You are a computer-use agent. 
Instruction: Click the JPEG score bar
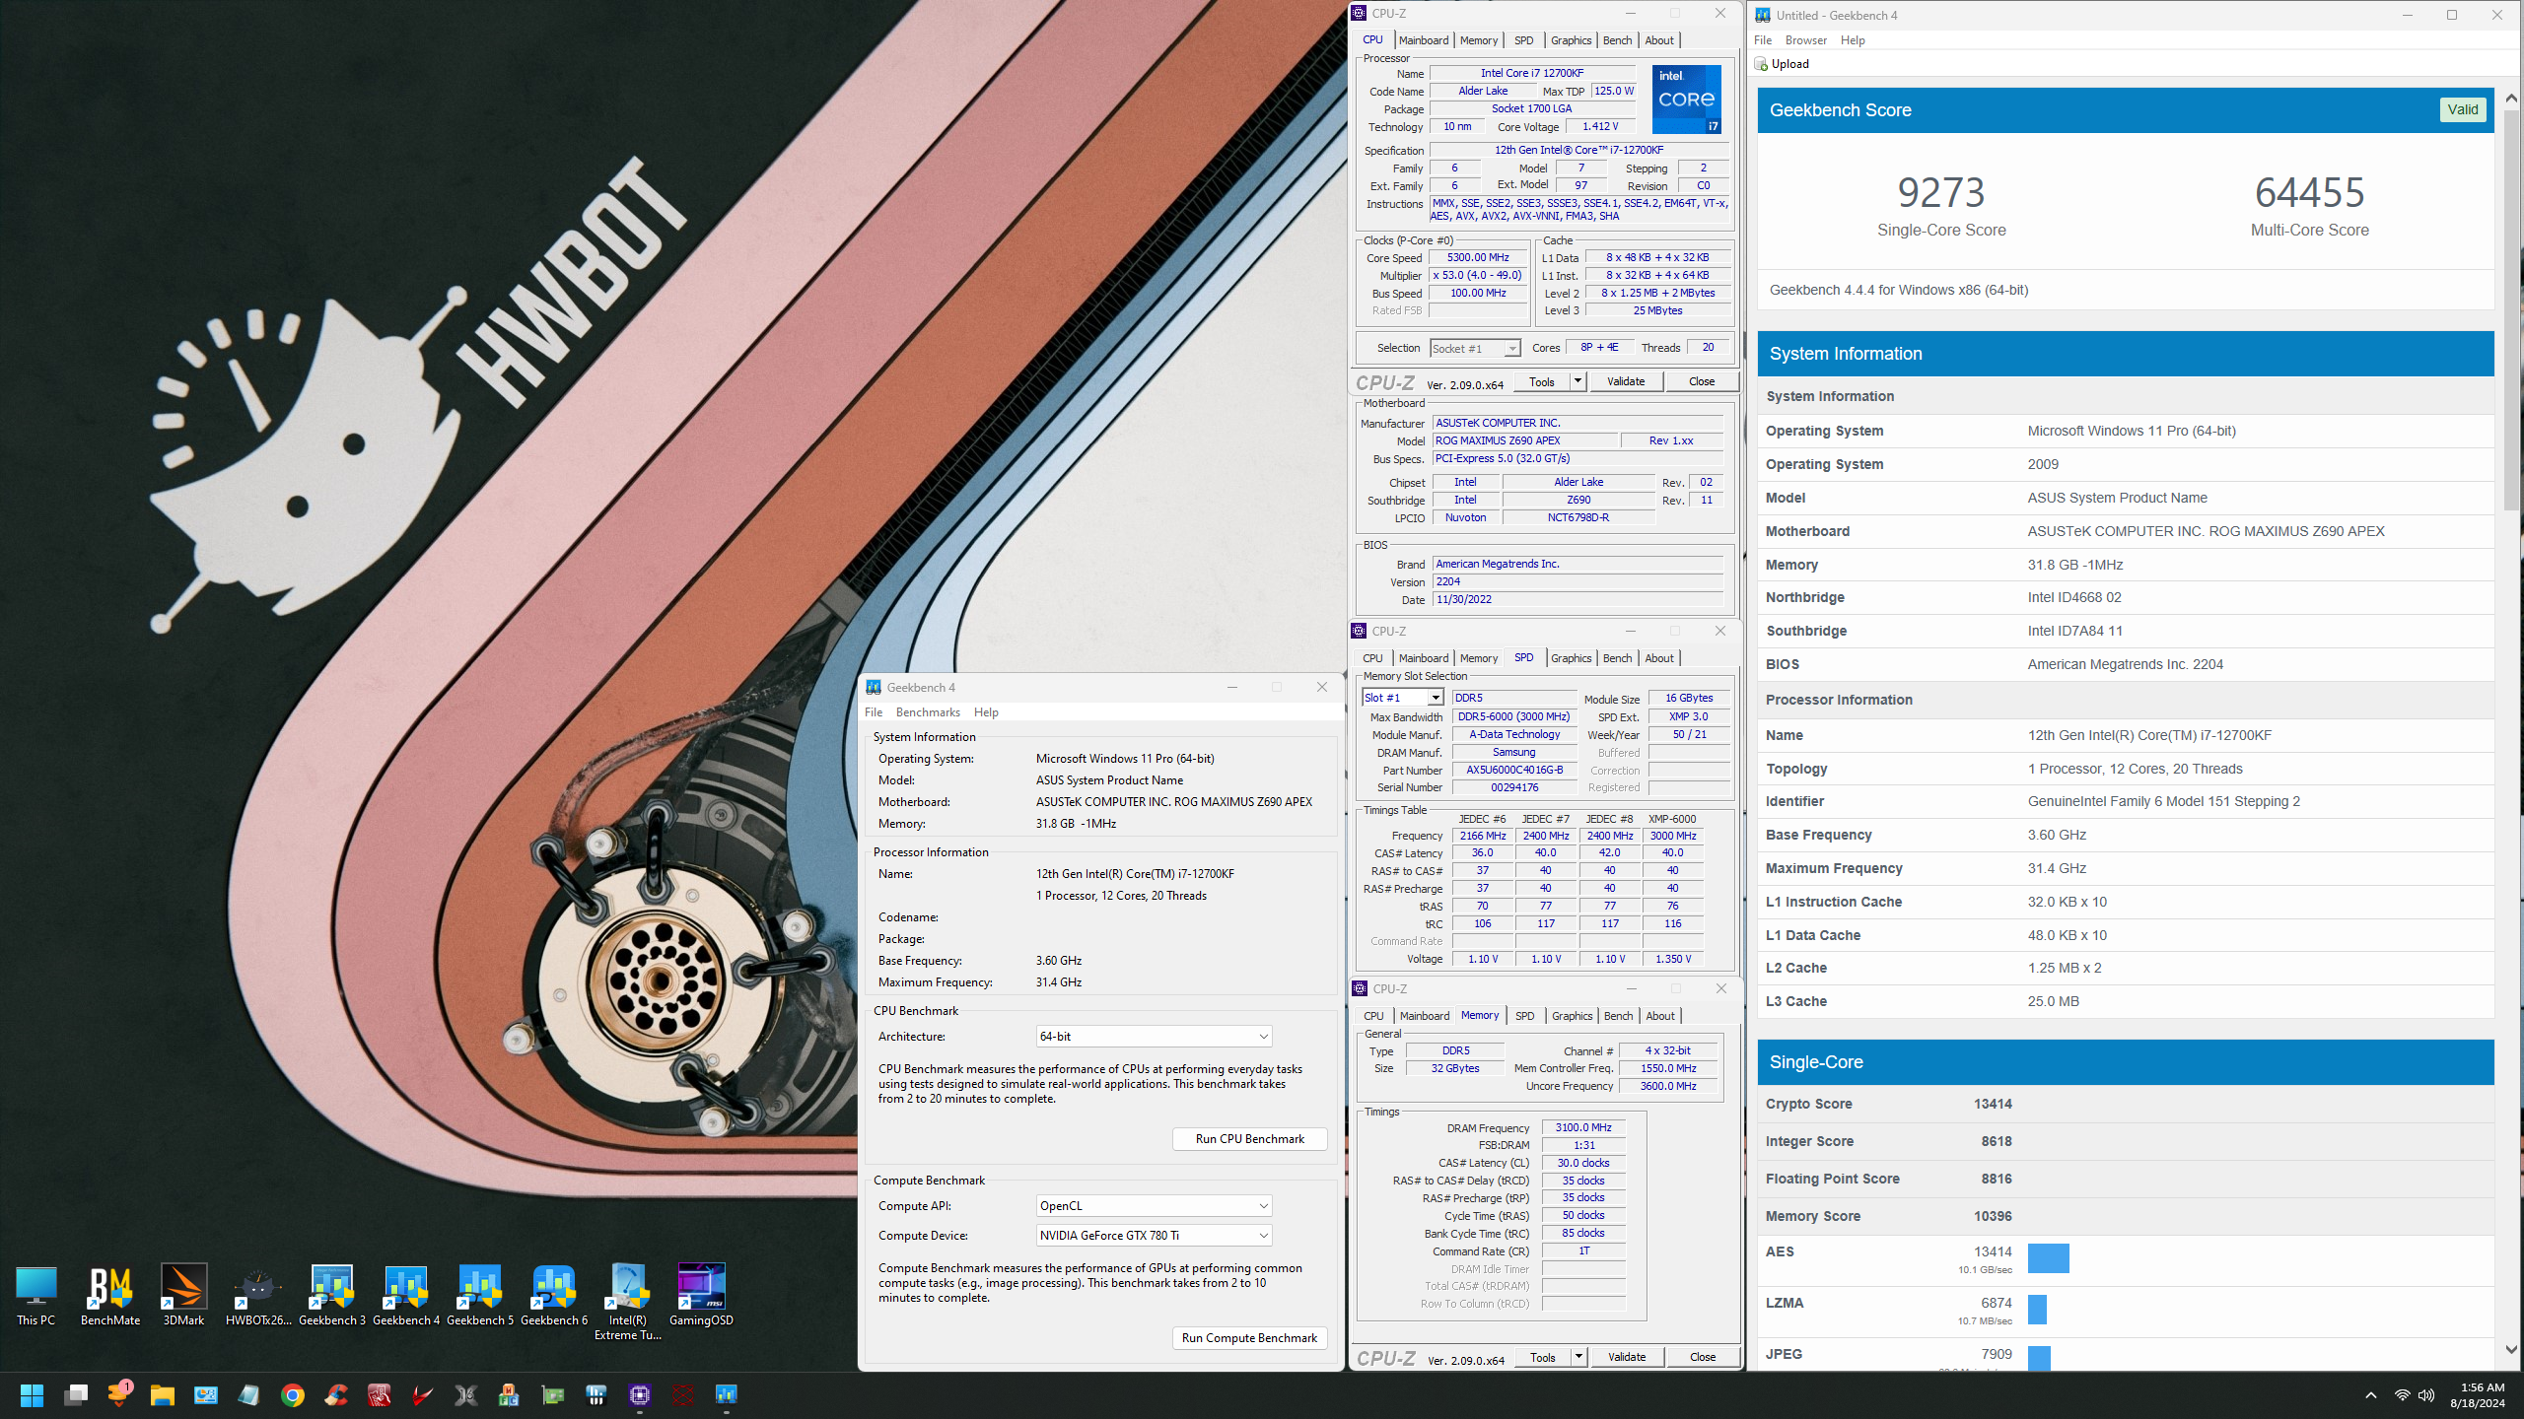coord(2039,1358)
